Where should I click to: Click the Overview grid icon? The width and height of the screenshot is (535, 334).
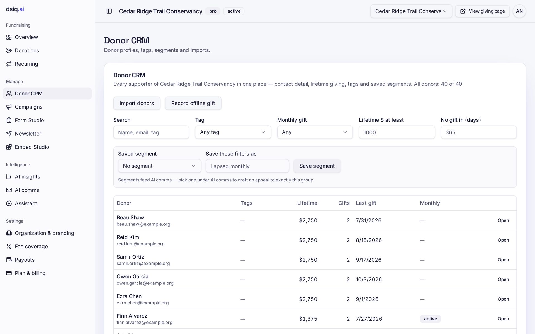tap(9, 37)
